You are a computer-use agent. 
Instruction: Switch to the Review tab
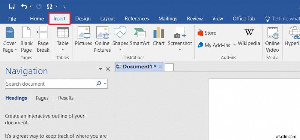point(195,19)
